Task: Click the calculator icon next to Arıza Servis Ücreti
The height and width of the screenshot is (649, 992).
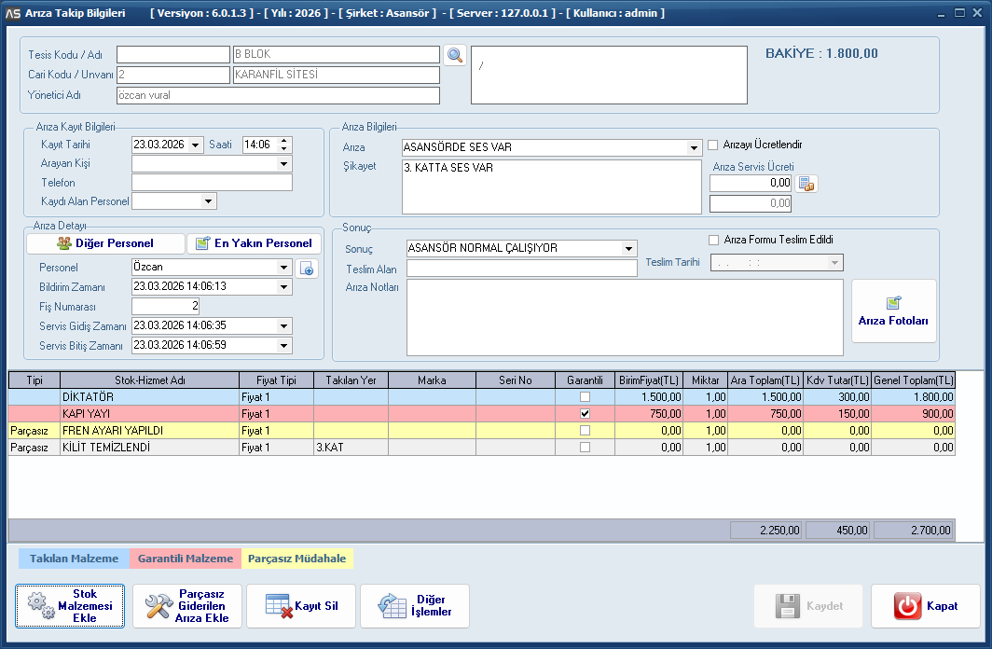Action: tap(806, 184)
